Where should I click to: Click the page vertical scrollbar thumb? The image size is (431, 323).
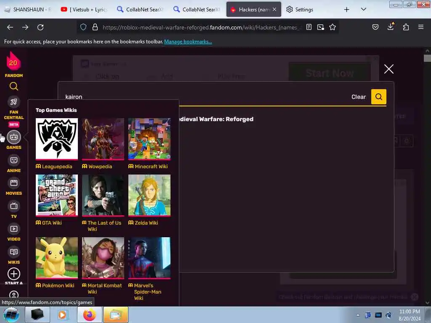tap(427, 58)
